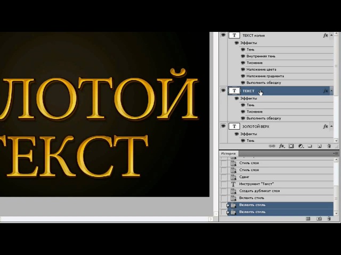Open Наложение цвета effect entry

[261, 70]
